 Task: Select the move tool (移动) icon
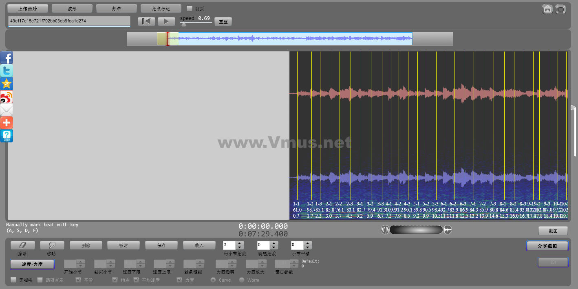coord(52,245)
